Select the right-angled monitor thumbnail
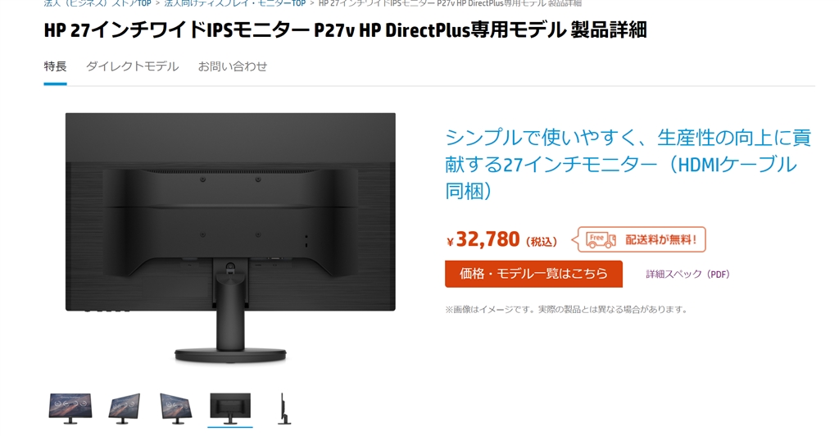The image size is (839, 436). [176, 409]
